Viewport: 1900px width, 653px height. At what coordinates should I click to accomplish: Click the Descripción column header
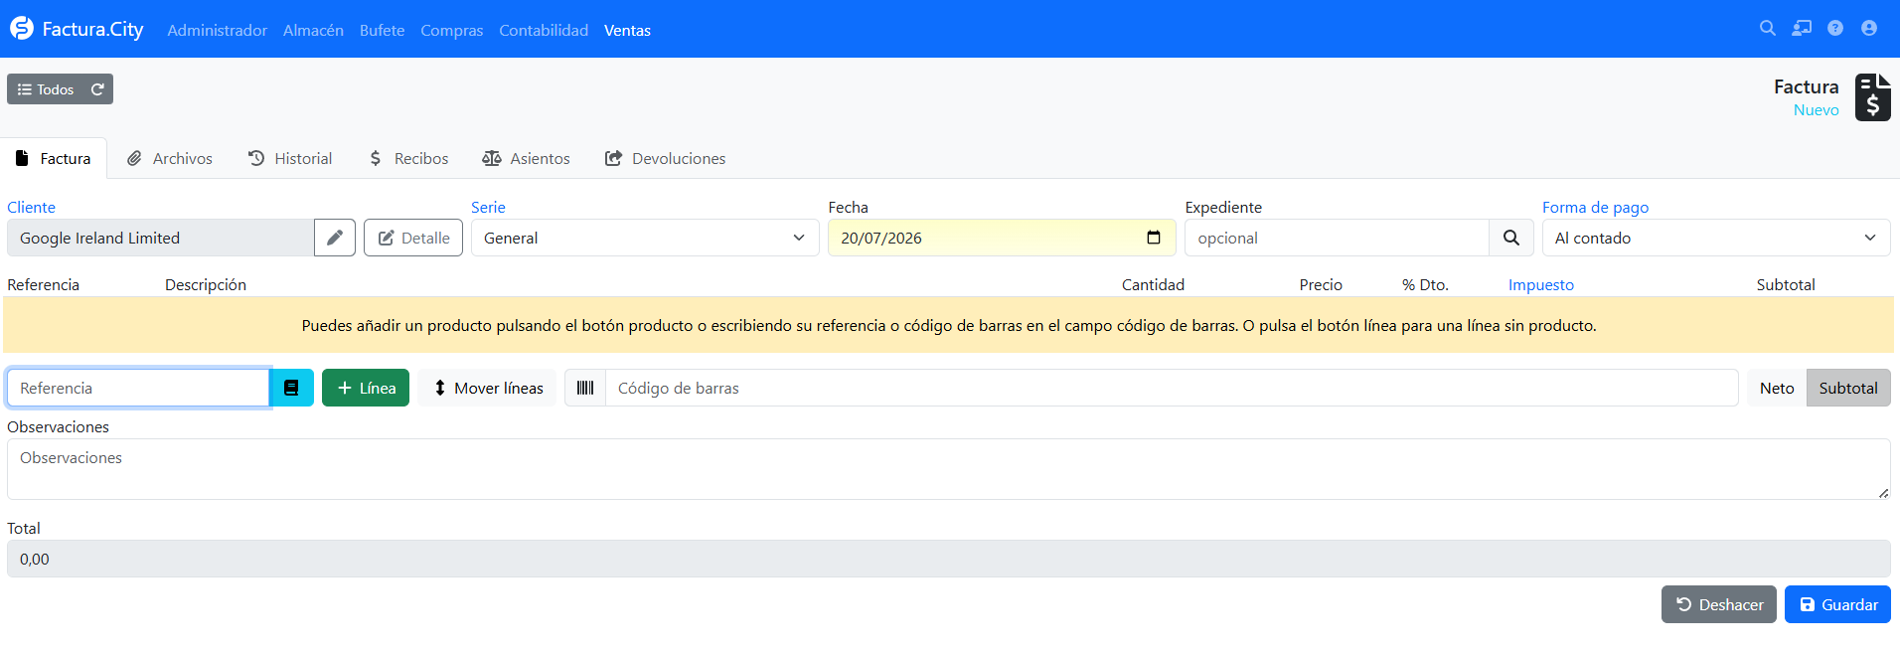coord(206,284)
